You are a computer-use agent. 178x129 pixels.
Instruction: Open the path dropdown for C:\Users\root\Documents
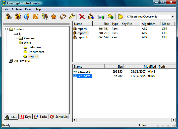click(172, 17)
